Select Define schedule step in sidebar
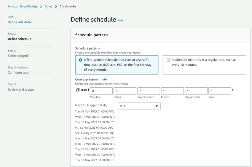The image size is (252, 167). pyautogui.click(x=20, y=39)
